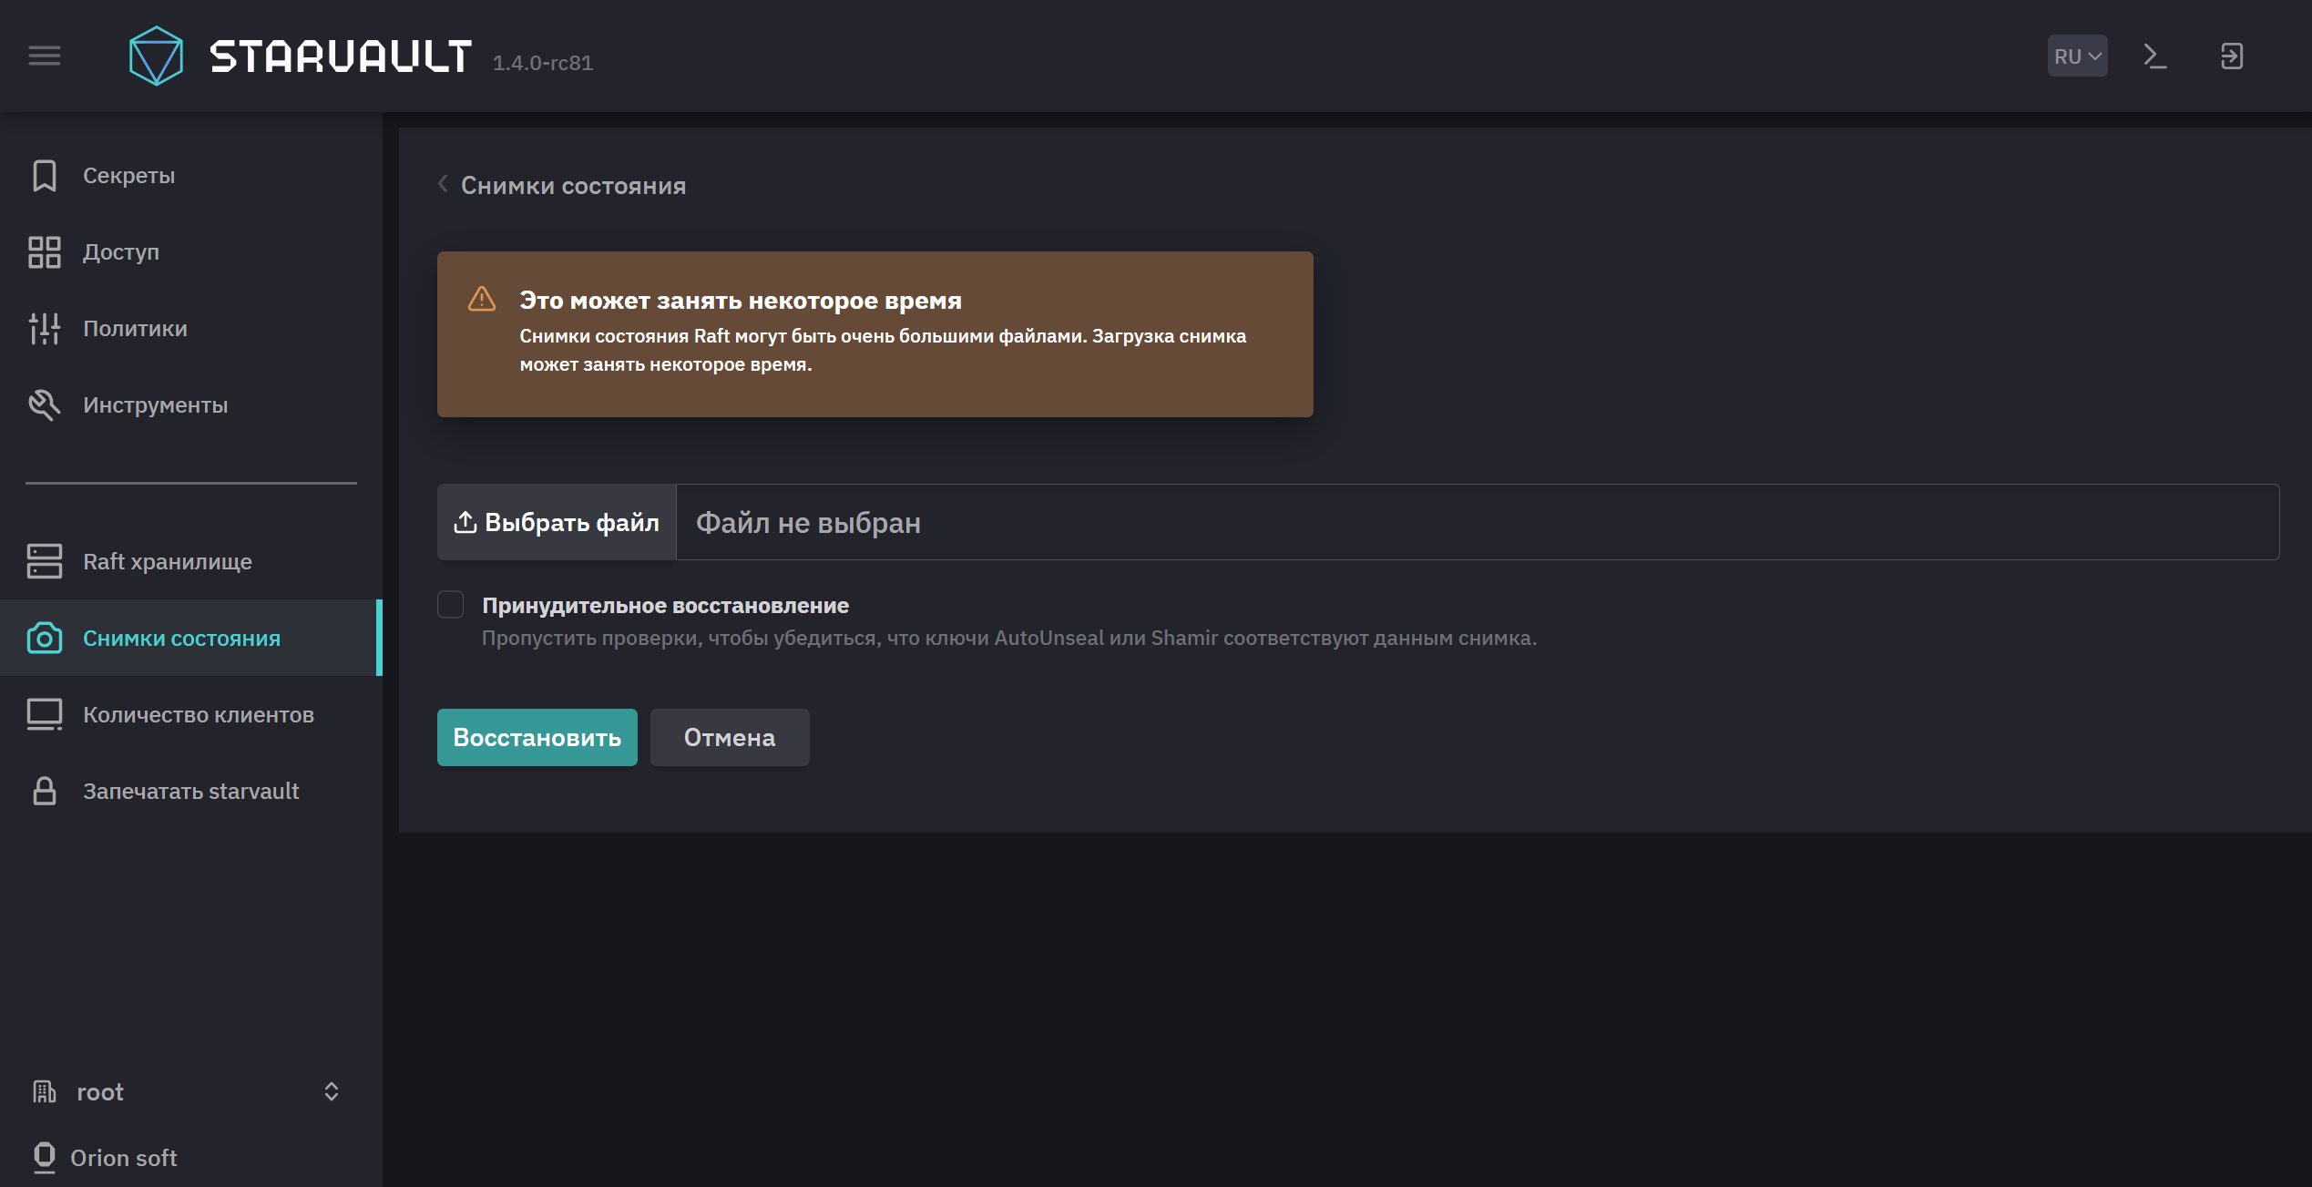Click the building icon next to root

point(45,1091)
